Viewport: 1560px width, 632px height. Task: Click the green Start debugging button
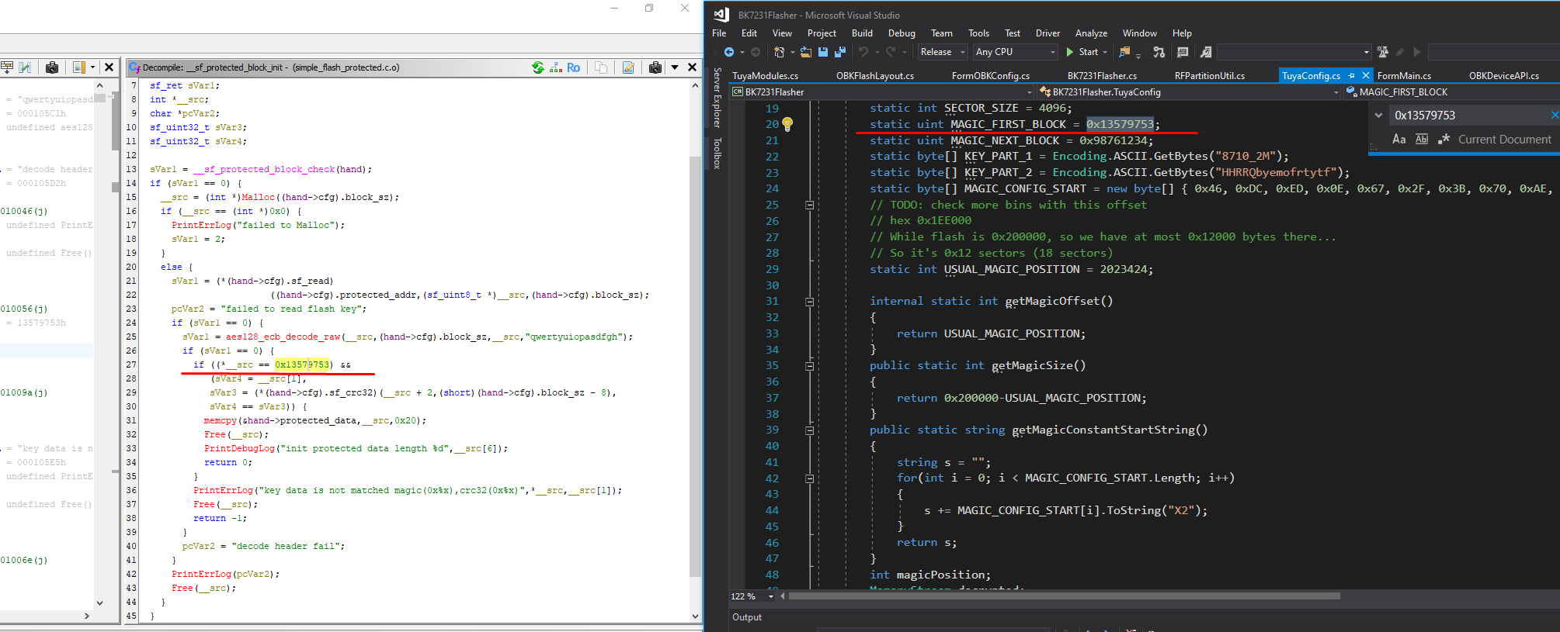[x=1085, y=52]
